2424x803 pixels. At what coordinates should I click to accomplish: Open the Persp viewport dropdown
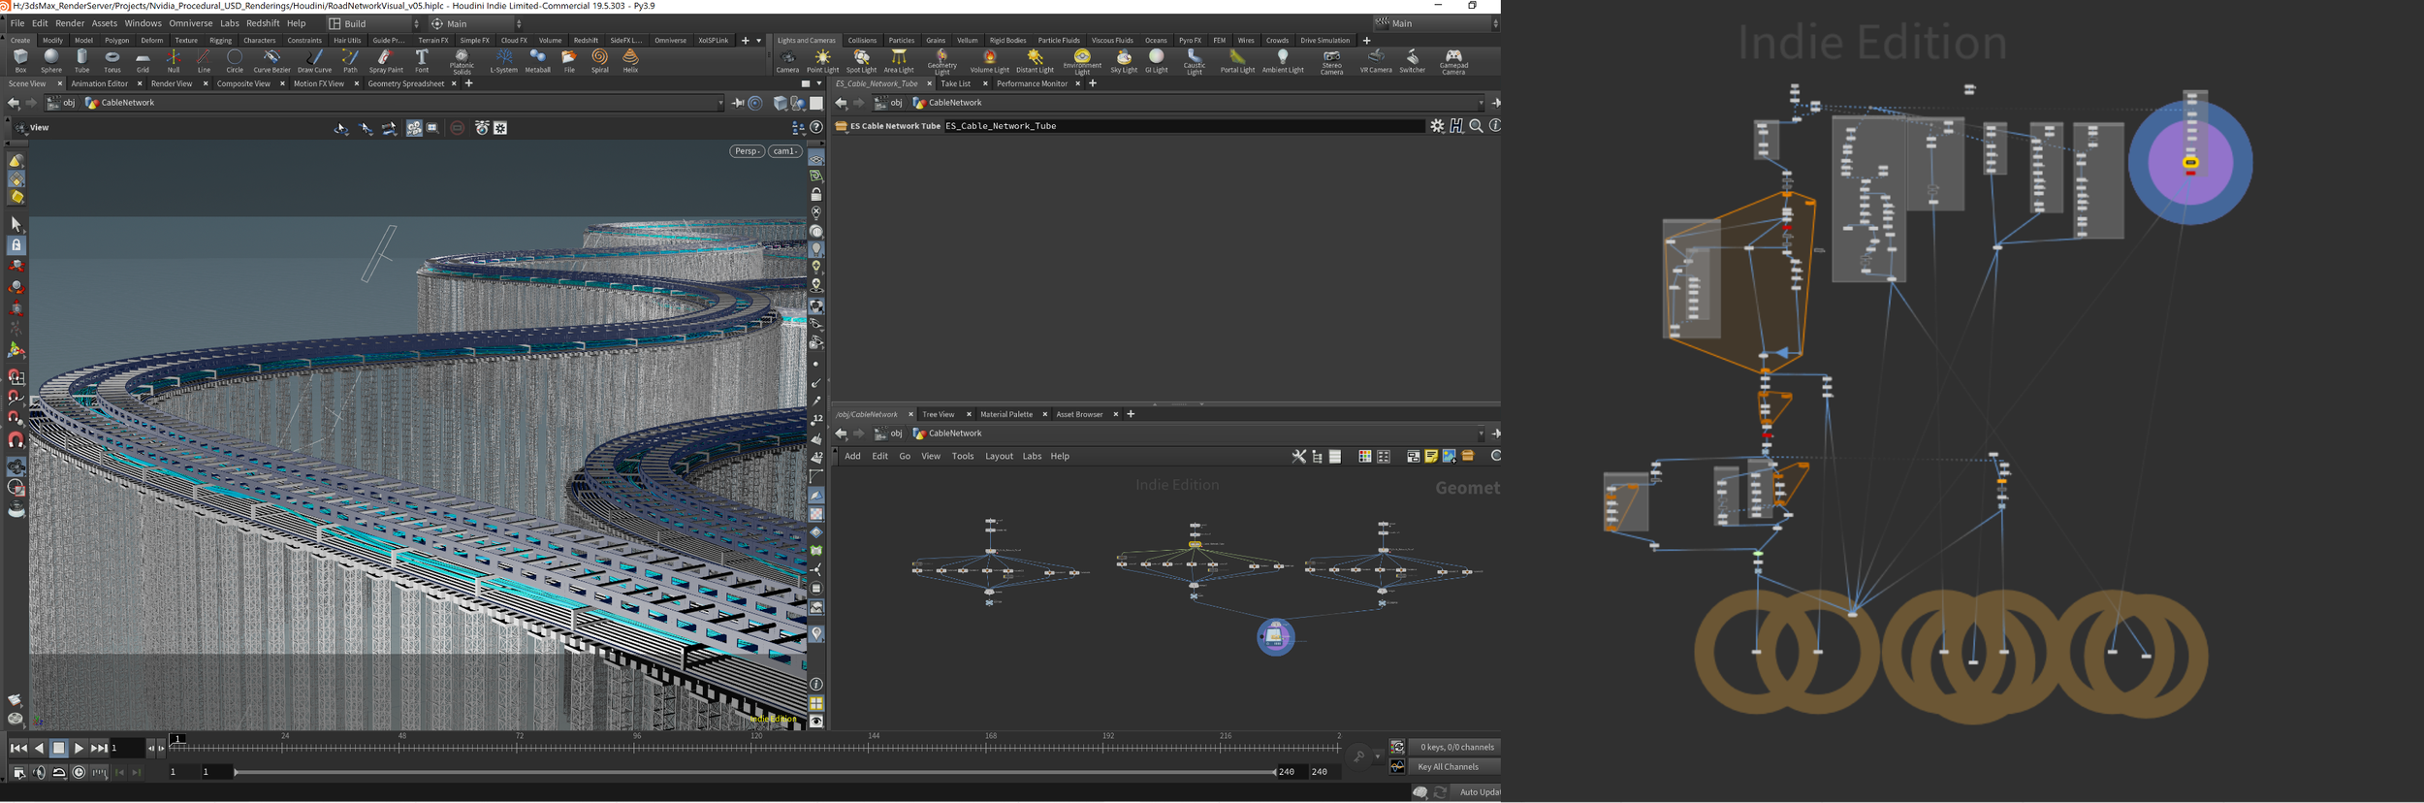click(748, 151)
